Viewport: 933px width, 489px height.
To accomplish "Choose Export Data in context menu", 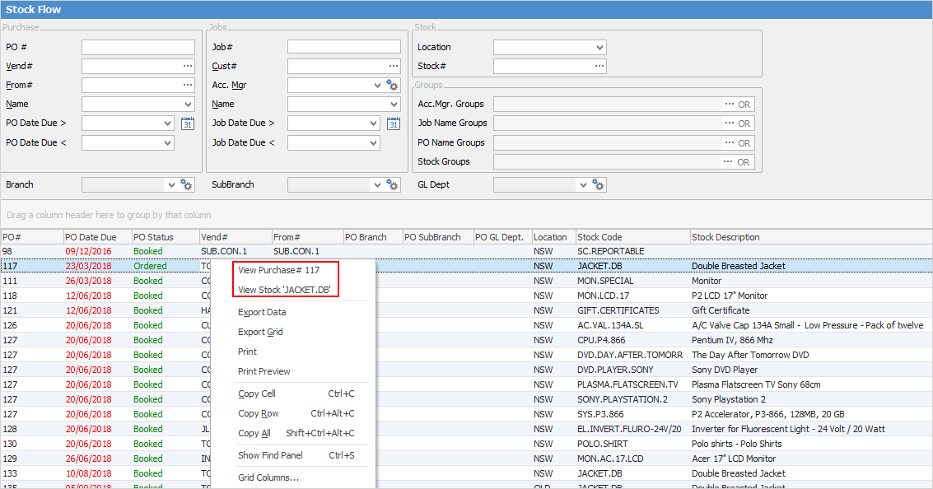I will 262,312.
